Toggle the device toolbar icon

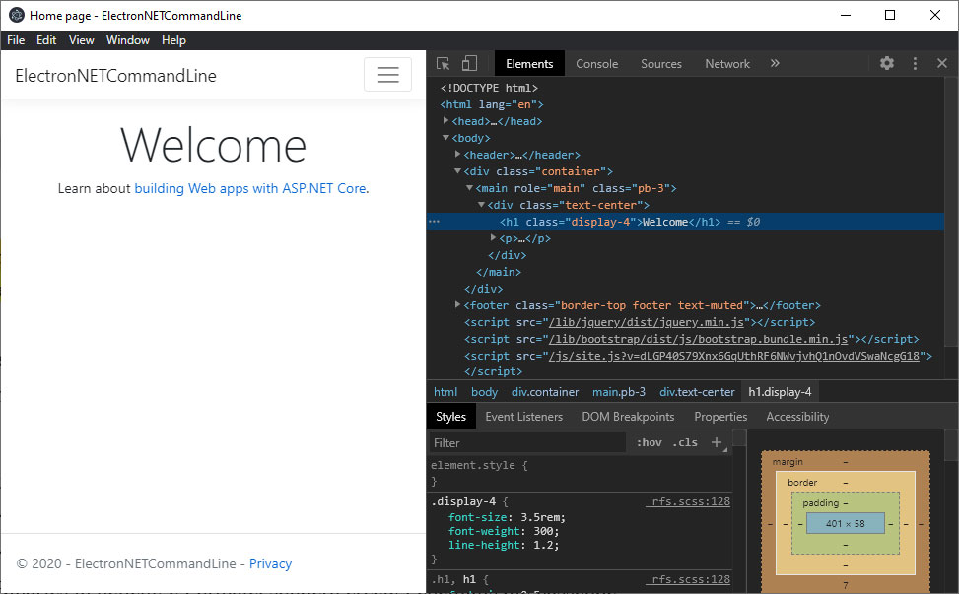469,64
